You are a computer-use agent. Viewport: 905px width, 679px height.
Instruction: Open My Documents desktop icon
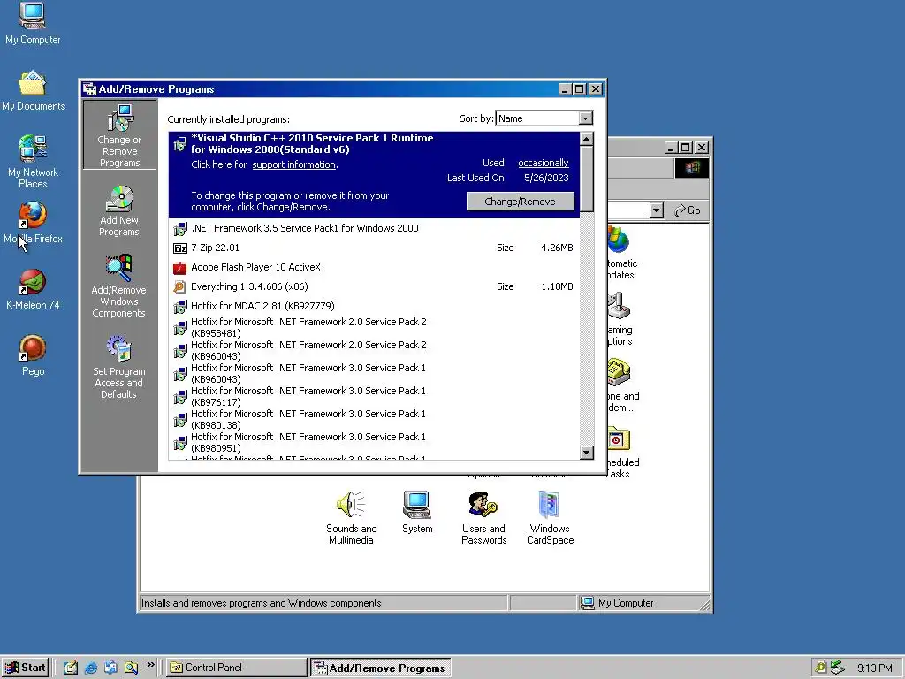click(x=33, y=91)
